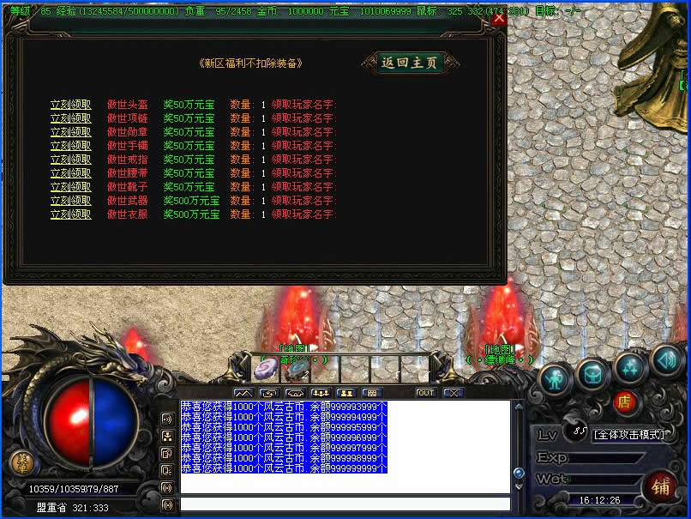
Task: Click the 菜单 menu medallion
Action: click(x=22, y=462)
